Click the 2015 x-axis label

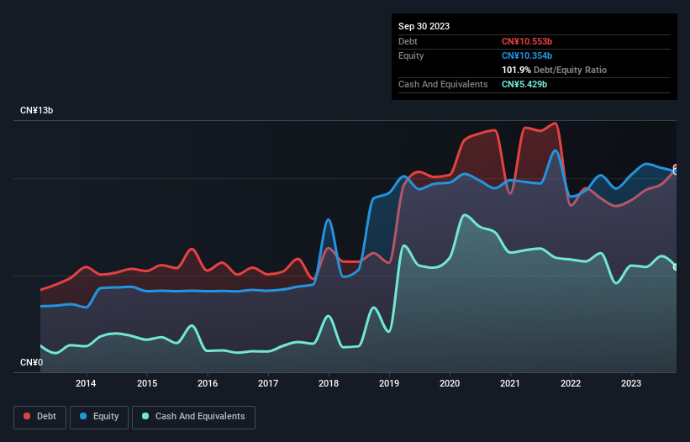147,383
